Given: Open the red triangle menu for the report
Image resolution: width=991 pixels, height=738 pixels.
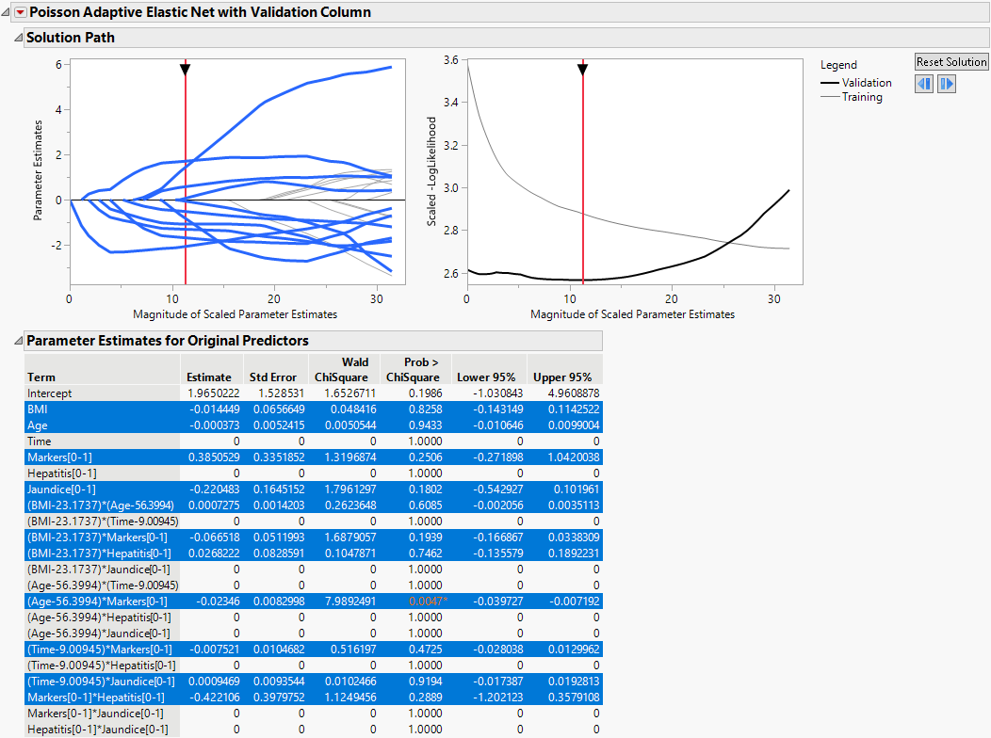Looking at the screenshot, I should (19, 12).
